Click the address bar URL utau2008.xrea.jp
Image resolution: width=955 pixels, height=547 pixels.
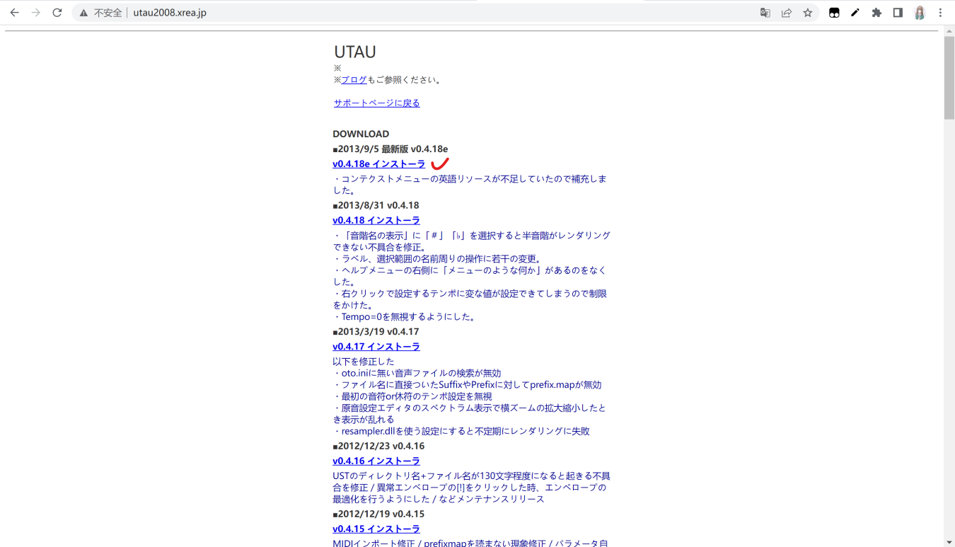coord(170,13)
